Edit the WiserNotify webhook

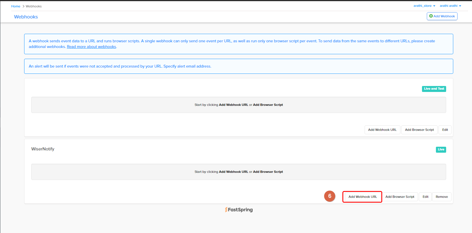point(425,197)
